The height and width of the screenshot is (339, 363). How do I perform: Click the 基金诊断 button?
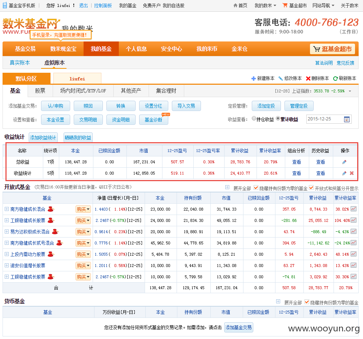coord(153,120)
